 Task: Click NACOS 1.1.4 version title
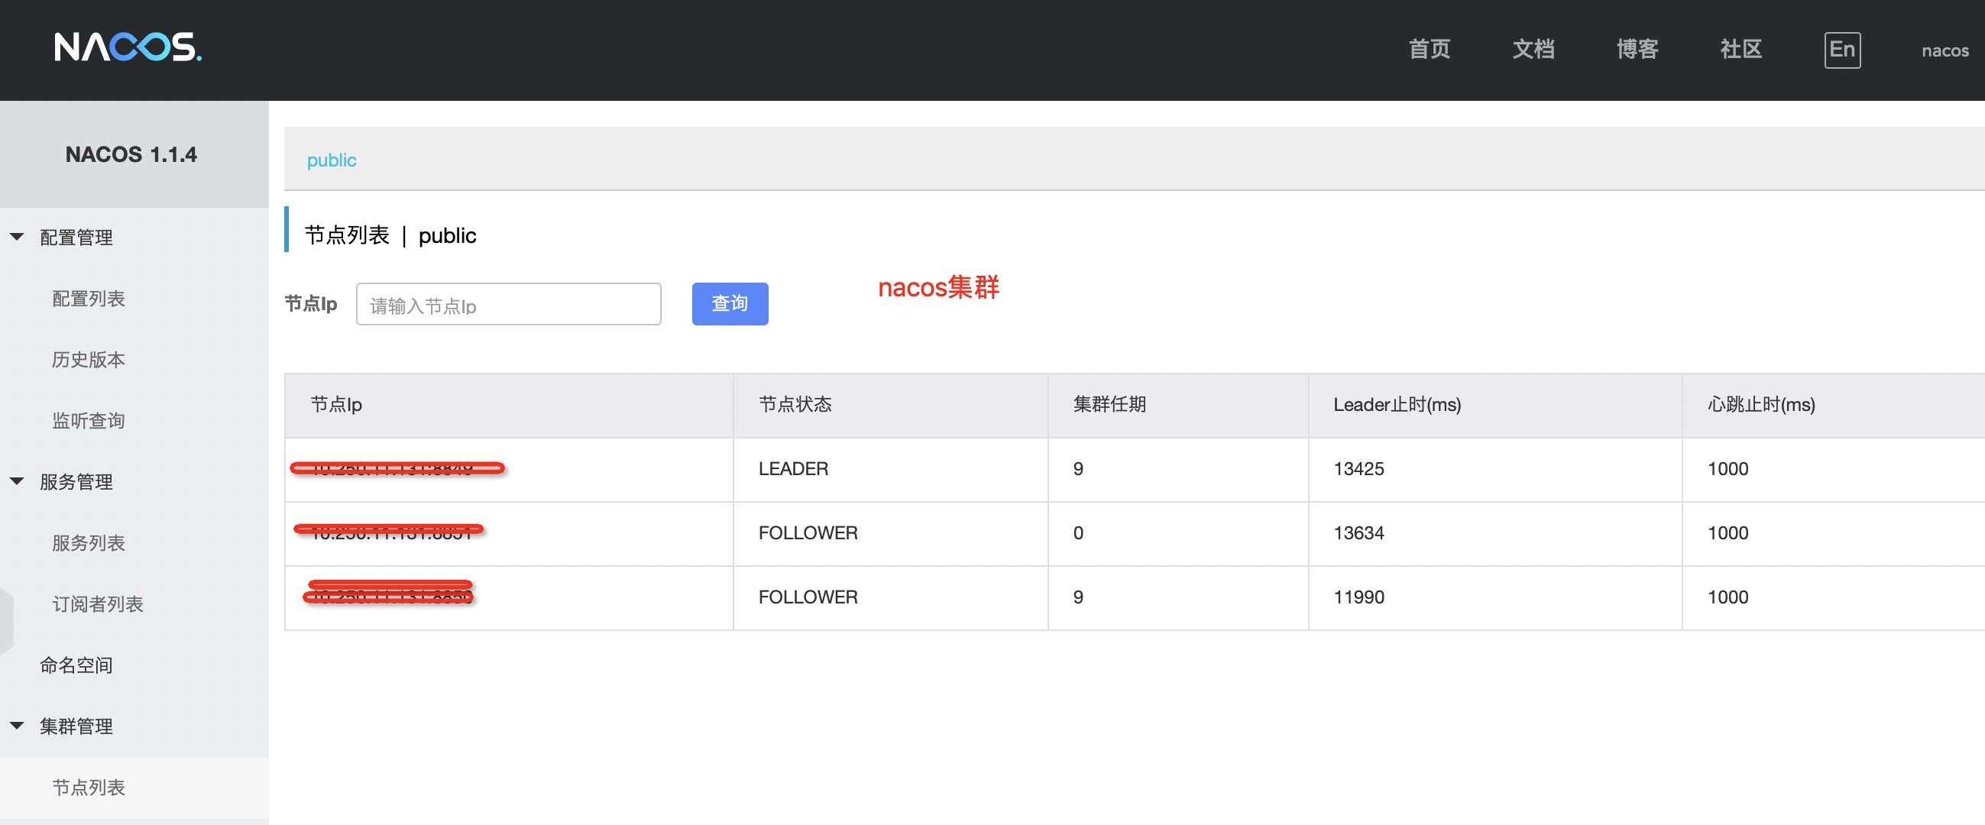pyautogui.click(x=131, y=154)
